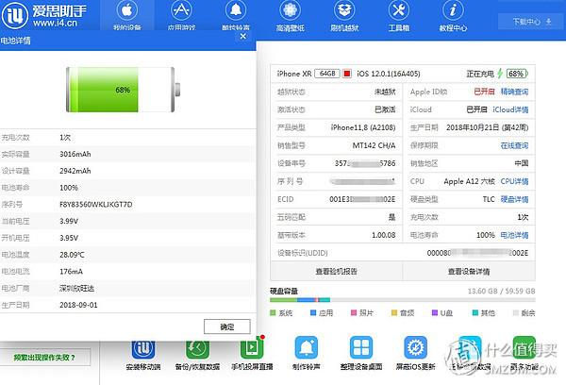
Task: Click the pink 照片 legend swatch
Action: (x=354, y=312)
